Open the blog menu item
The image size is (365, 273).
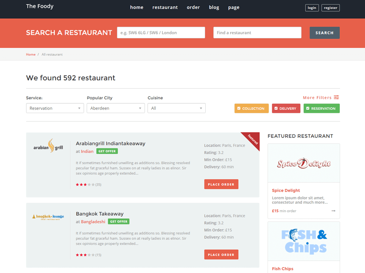(214, 7)
